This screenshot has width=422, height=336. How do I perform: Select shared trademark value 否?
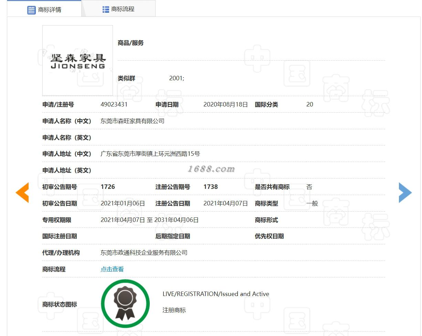(x=309, y=187)
